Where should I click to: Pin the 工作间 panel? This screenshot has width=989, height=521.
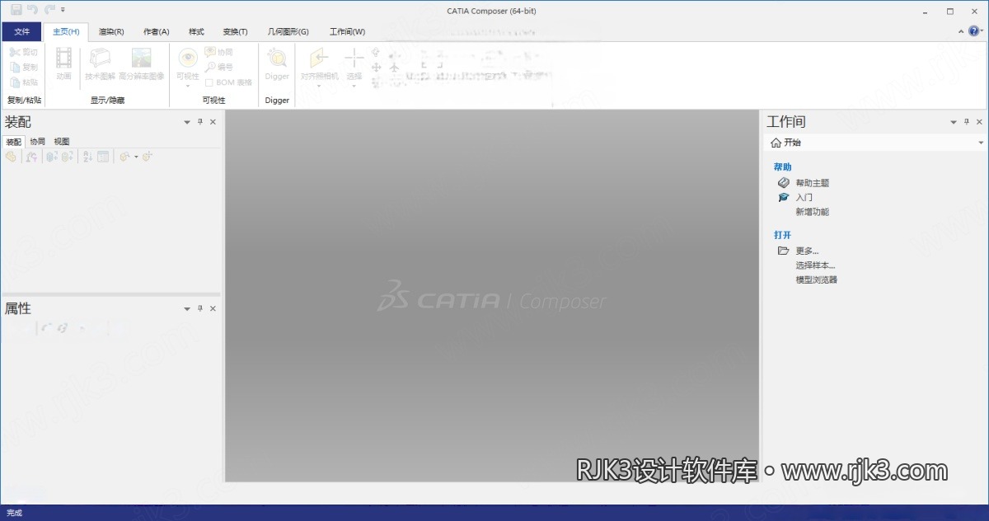[x=967, y=122]
